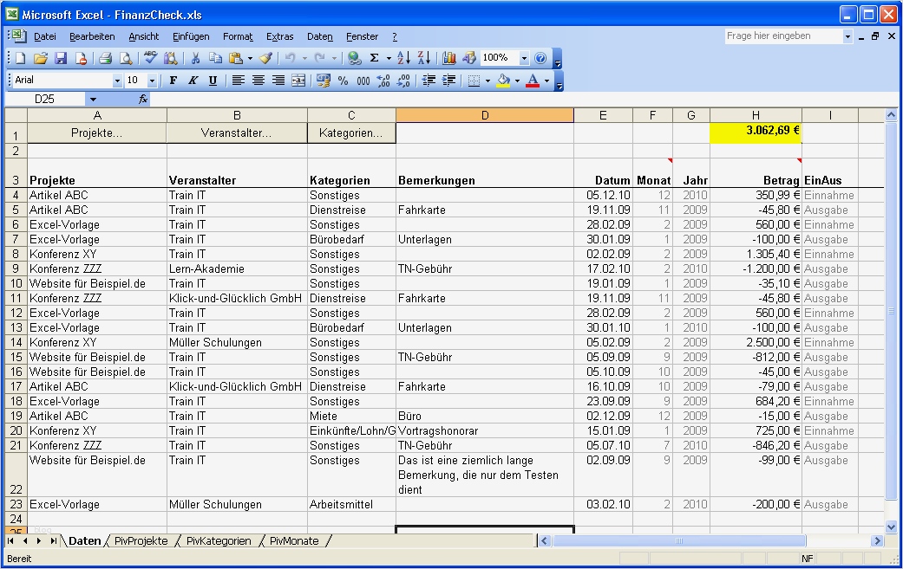Open the zoom percentage dropdown

(524, 58)
